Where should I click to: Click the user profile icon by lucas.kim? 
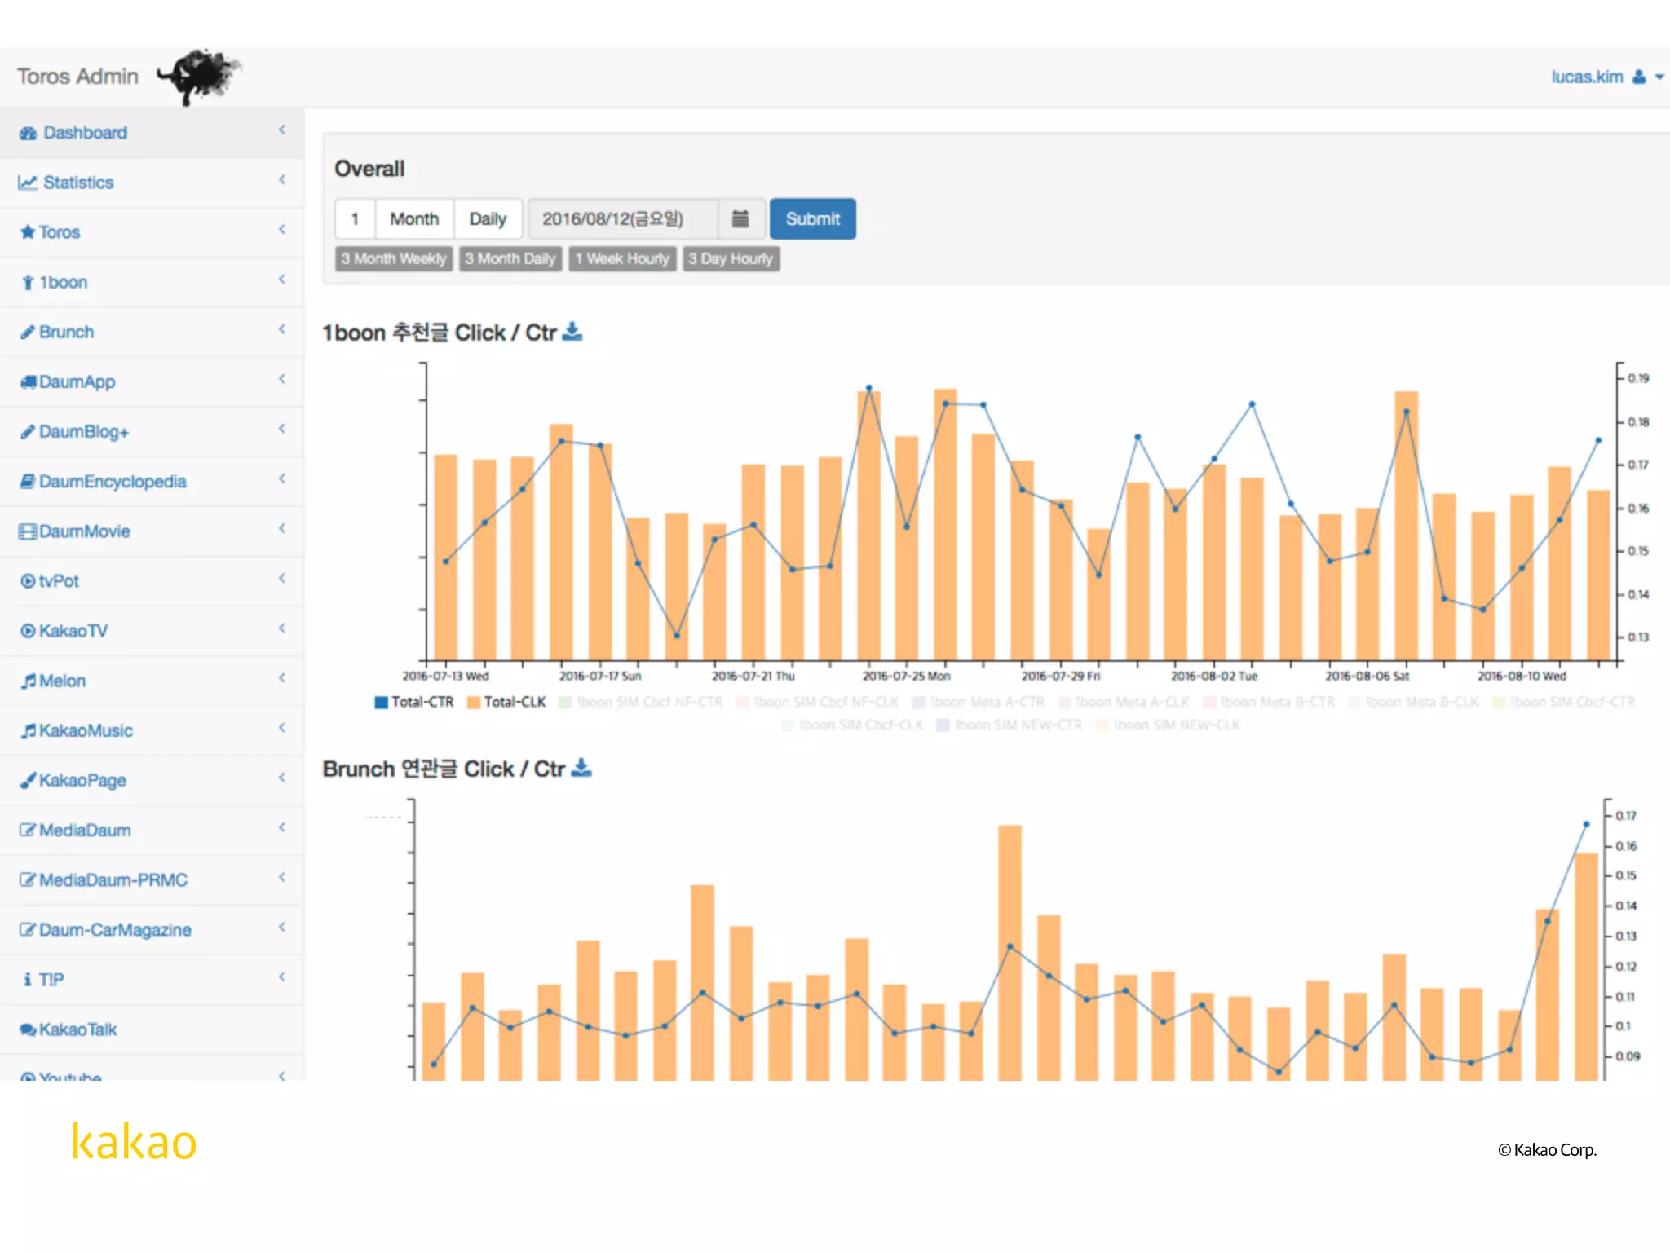(x=1639, y=77)
